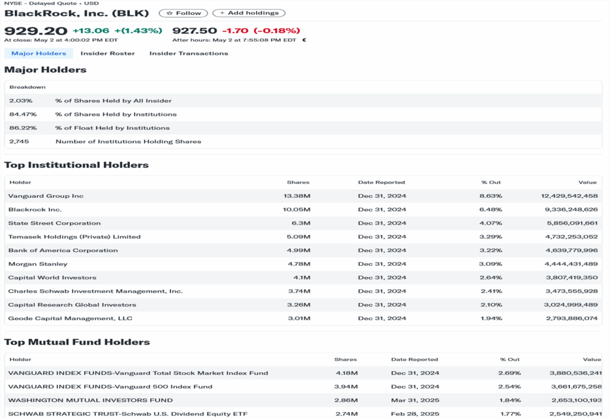
Task: Click Geode Capital Management, LLC
Action: point(70,318)
